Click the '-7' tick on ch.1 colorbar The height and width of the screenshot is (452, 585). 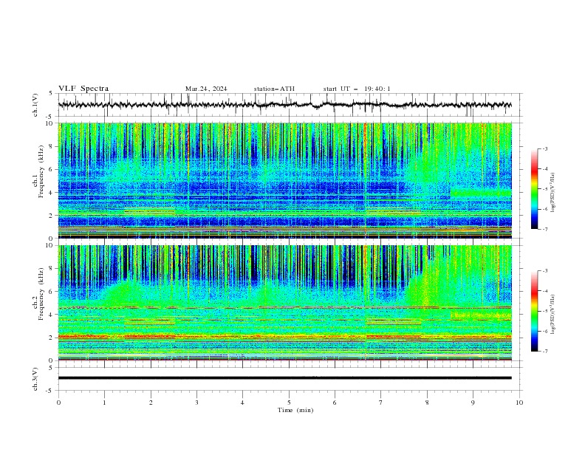coord(544,229)
